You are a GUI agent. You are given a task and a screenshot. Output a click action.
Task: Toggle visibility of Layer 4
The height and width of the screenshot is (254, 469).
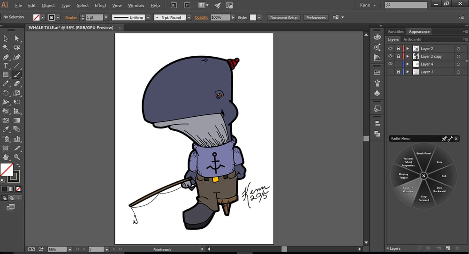point(390,64)
